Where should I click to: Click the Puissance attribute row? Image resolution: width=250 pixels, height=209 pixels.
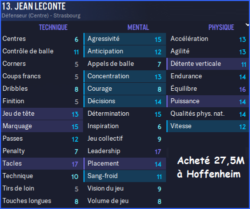(207, 101)
